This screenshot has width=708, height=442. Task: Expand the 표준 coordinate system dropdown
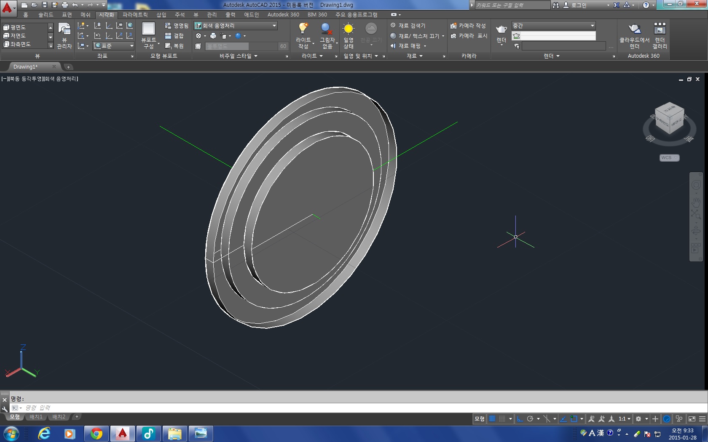tap(131, 46)
